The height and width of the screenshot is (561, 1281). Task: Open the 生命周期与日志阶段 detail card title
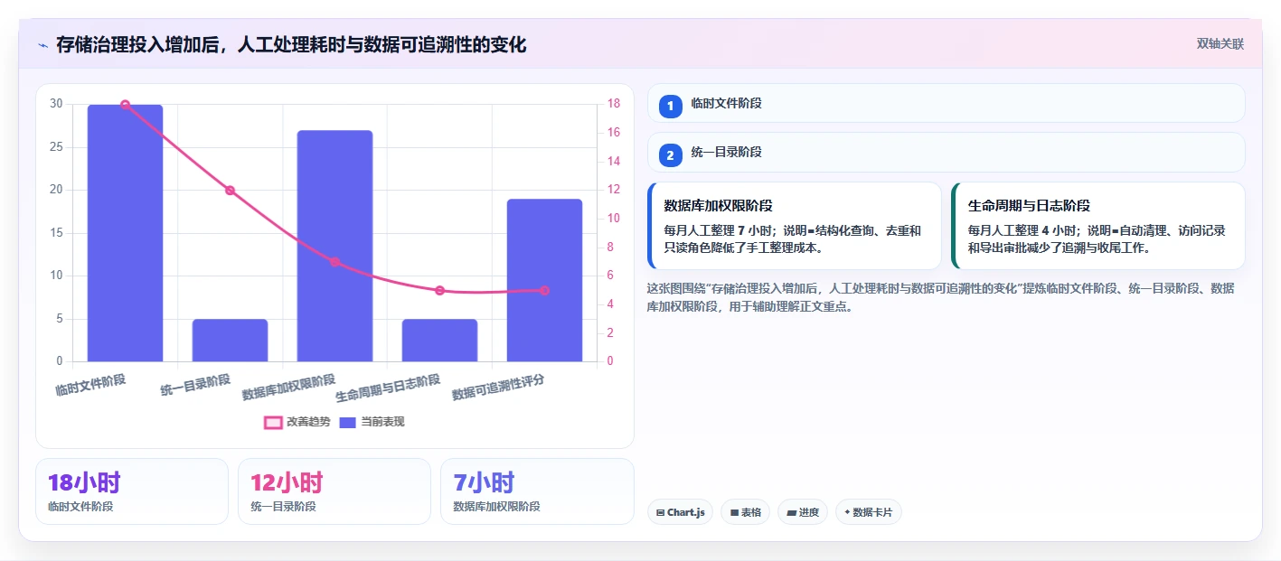(1029, 206)
